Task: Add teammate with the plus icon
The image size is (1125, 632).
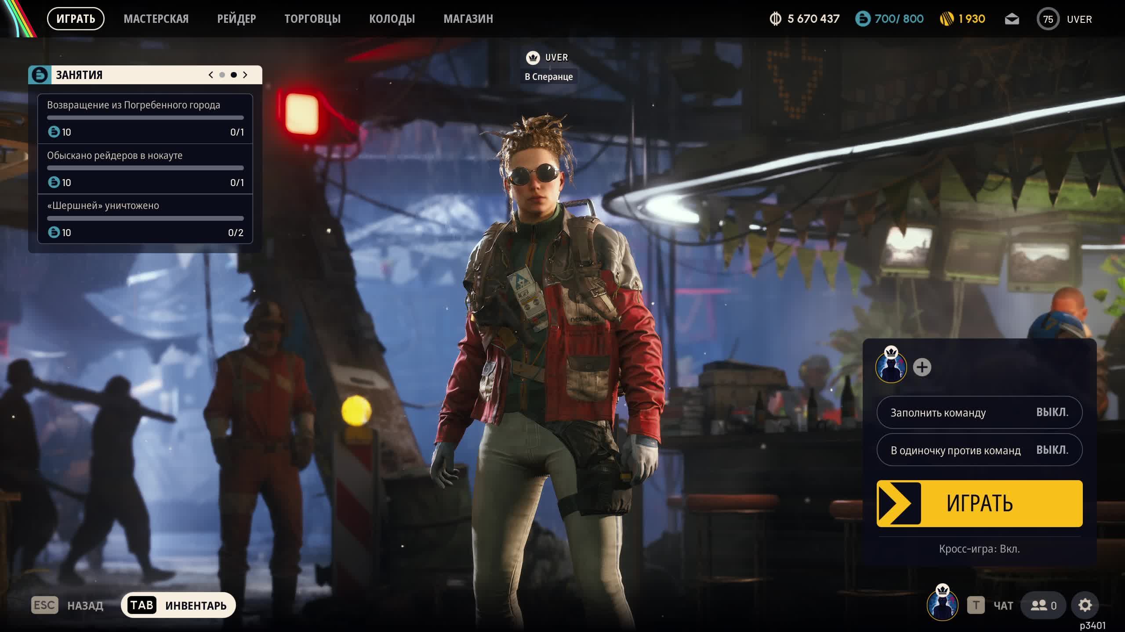Action: pyautogui.click(x=922, y=367)
